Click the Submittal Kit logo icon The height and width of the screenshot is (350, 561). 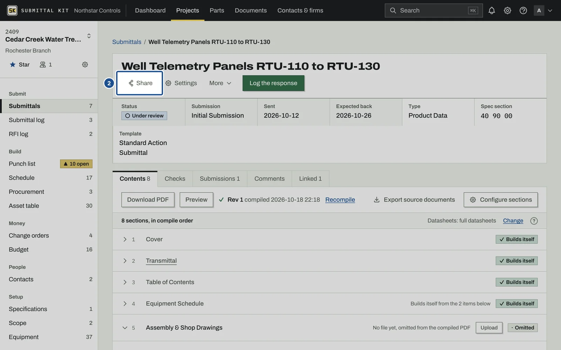click(x=12, y=10)
